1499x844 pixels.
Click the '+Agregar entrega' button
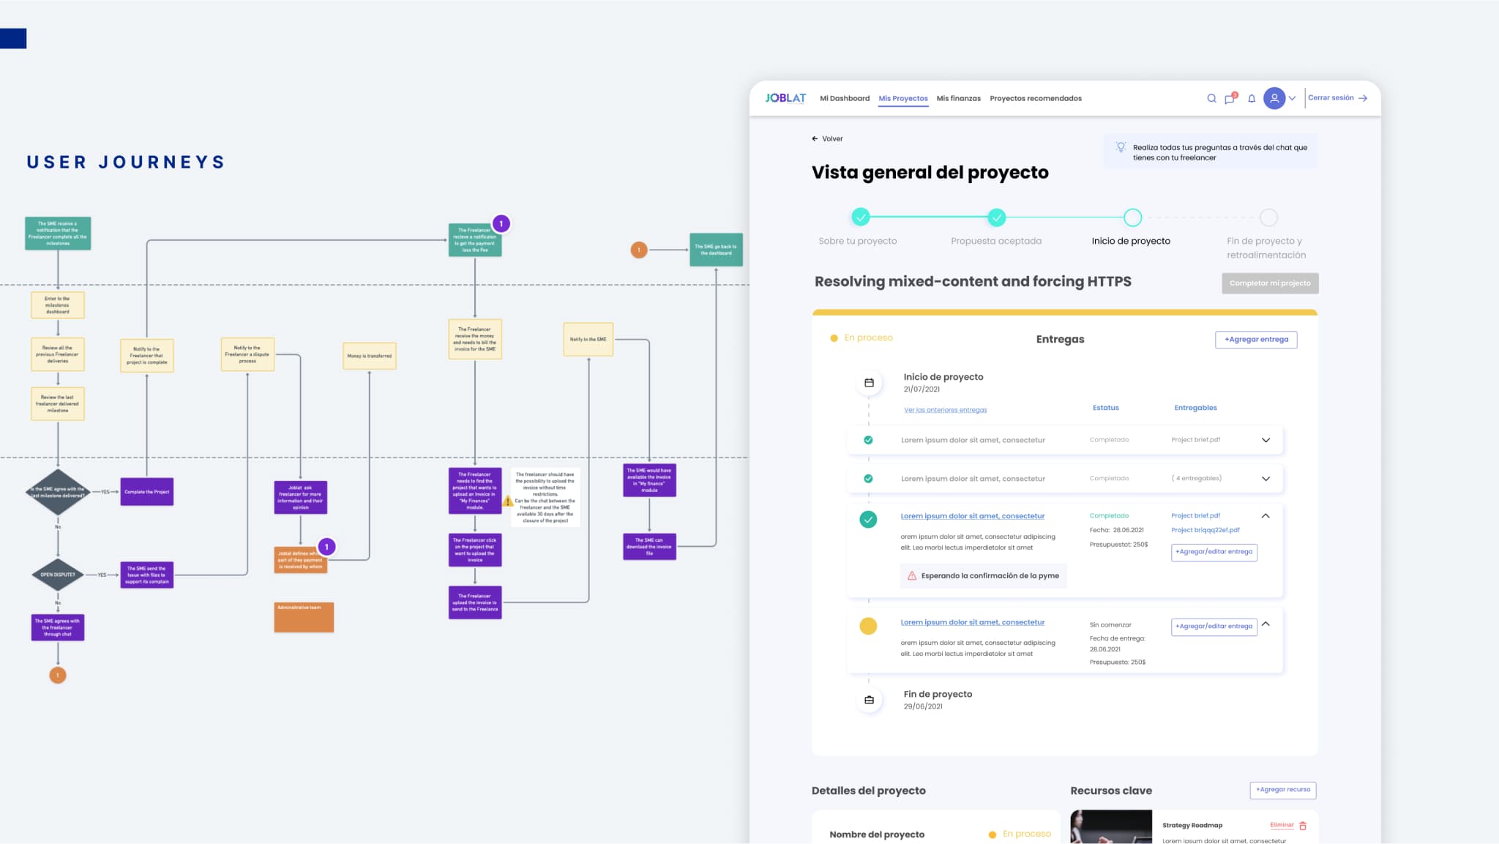tap(1256, 340)
